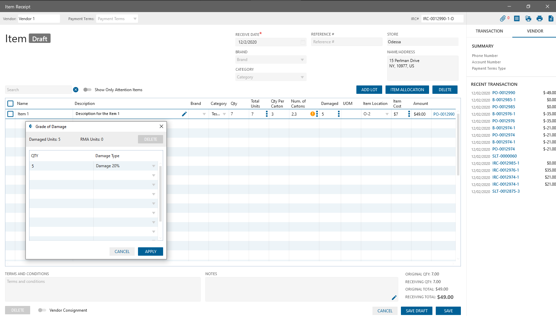The image size is (556, 316).
Task: Open the Category cell dropdown showing Tes...
Action: tap(224, 114)
